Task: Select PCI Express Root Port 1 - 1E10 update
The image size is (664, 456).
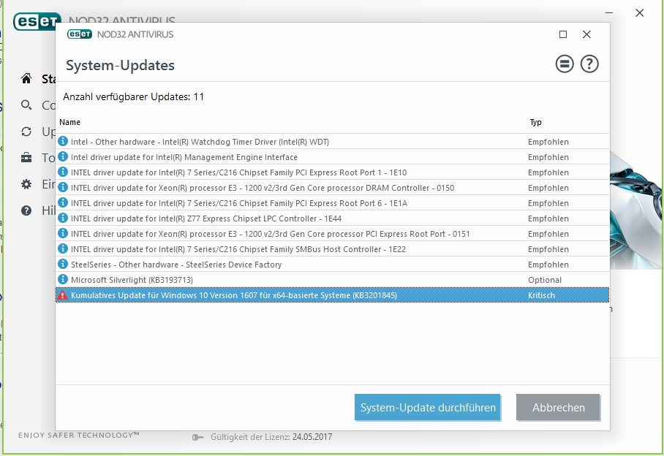Action: pyautogui.click(x=333, y=172)
